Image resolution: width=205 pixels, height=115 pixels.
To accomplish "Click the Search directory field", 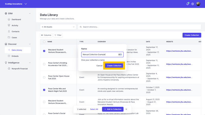I will 139,27.
